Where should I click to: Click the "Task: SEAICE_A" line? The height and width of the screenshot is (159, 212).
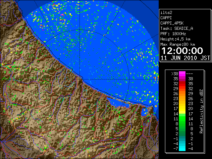[177, 28]
